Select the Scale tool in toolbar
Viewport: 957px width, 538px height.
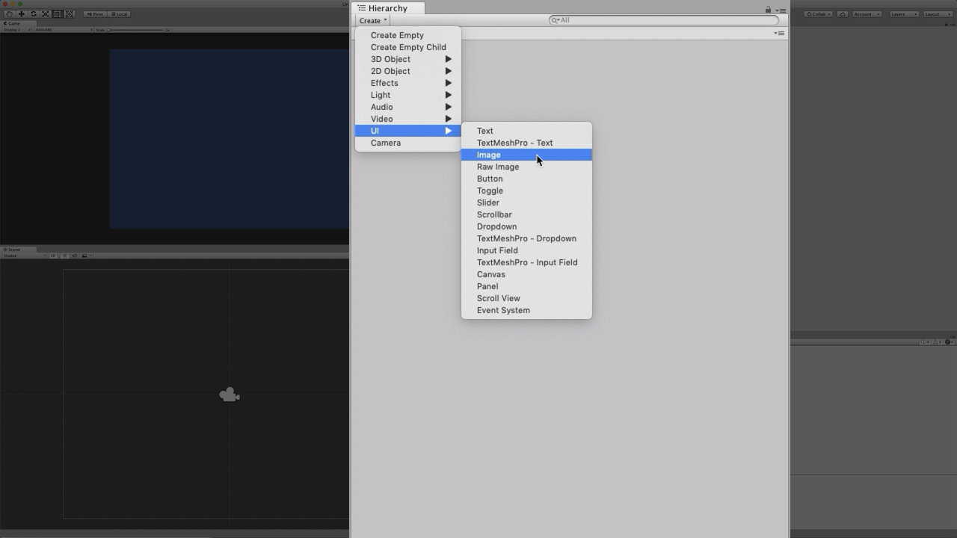pyautogui.click(x=45, y=14)
